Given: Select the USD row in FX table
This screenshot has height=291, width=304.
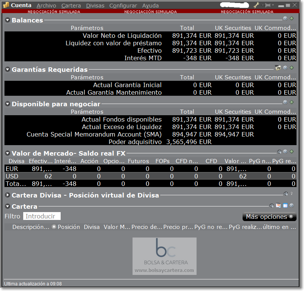Looking at the screenshot, I should [150, 176].
